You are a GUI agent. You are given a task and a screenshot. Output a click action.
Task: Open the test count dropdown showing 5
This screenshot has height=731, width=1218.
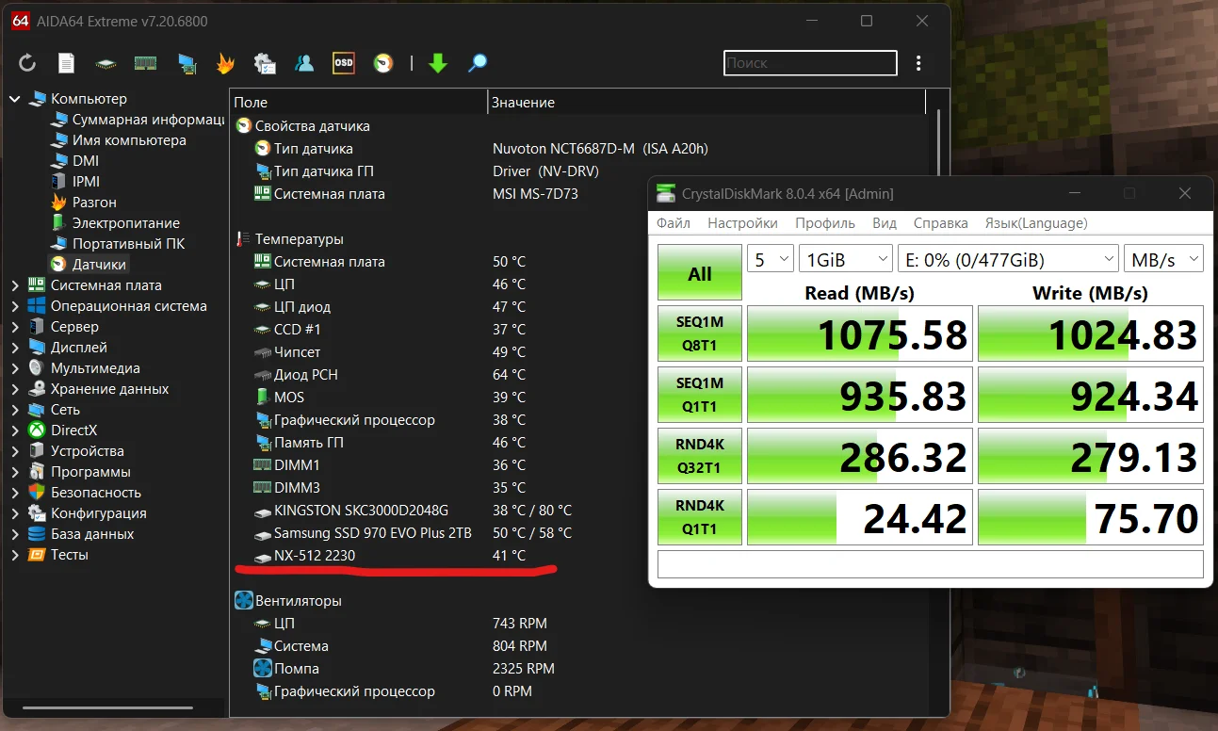[771, 259]
